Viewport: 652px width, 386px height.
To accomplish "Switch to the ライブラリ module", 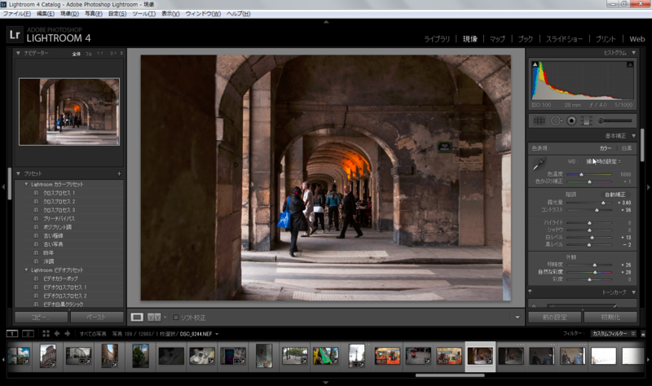I will tap(437, 39).
